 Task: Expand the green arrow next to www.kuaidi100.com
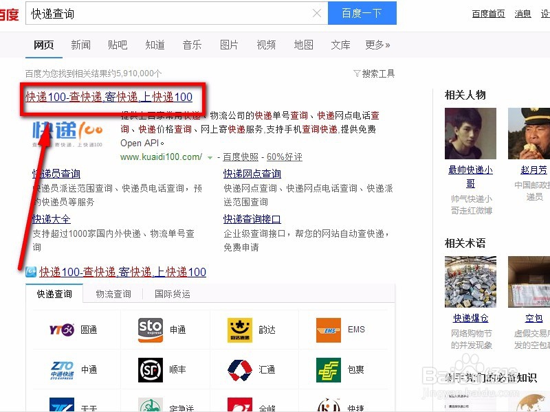tap(210, 158)
